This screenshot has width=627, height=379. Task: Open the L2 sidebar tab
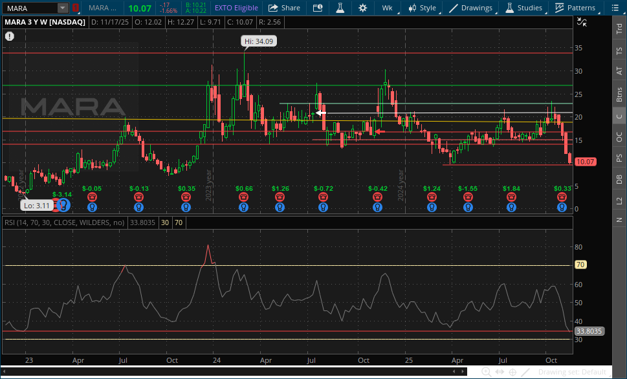click(x=619, y=200)
